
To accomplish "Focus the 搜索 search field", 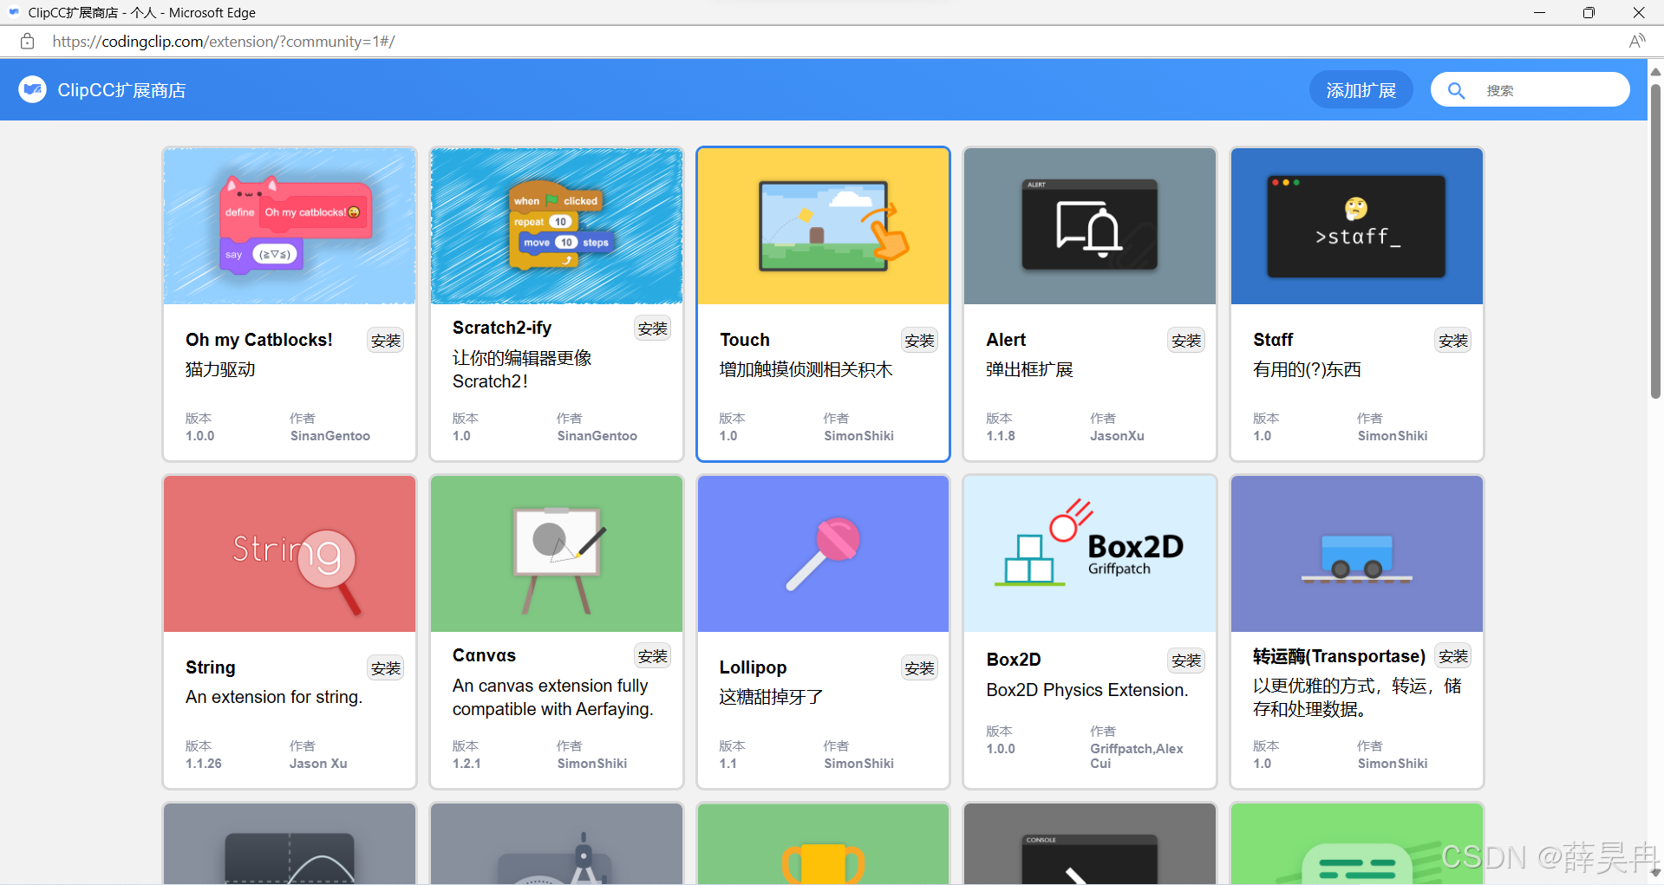I will click(x=1530, y=90).
